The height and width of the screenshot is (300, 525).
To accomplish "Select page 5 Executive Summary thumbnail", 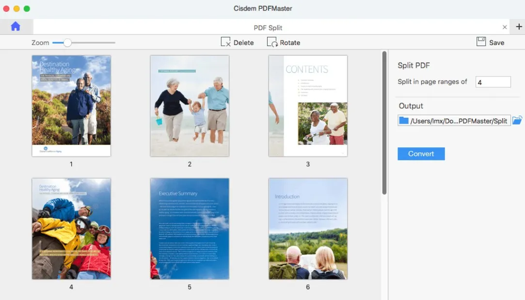I will 190,229.
